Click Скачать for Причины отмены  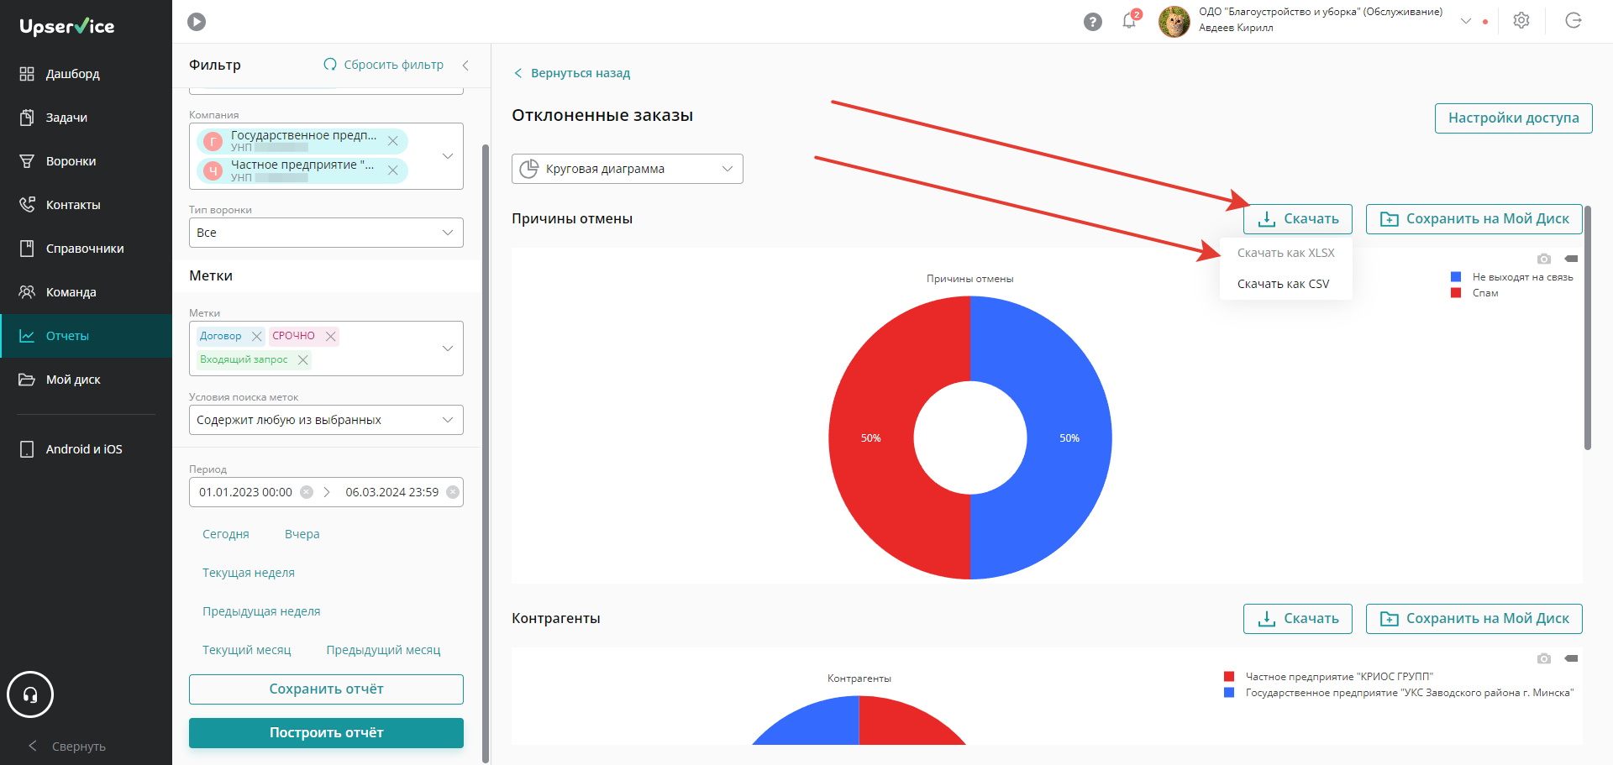click(x=1298, y=219)
